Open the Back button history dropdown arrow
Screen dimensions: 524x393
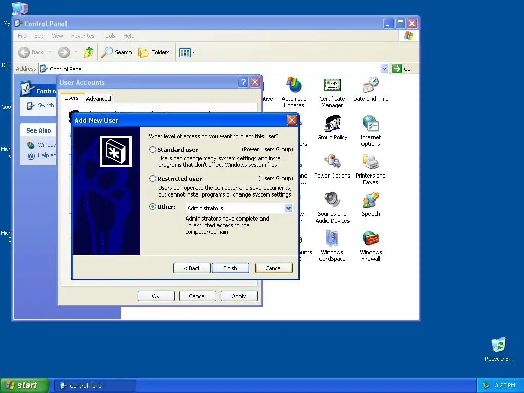coord(50,52)
